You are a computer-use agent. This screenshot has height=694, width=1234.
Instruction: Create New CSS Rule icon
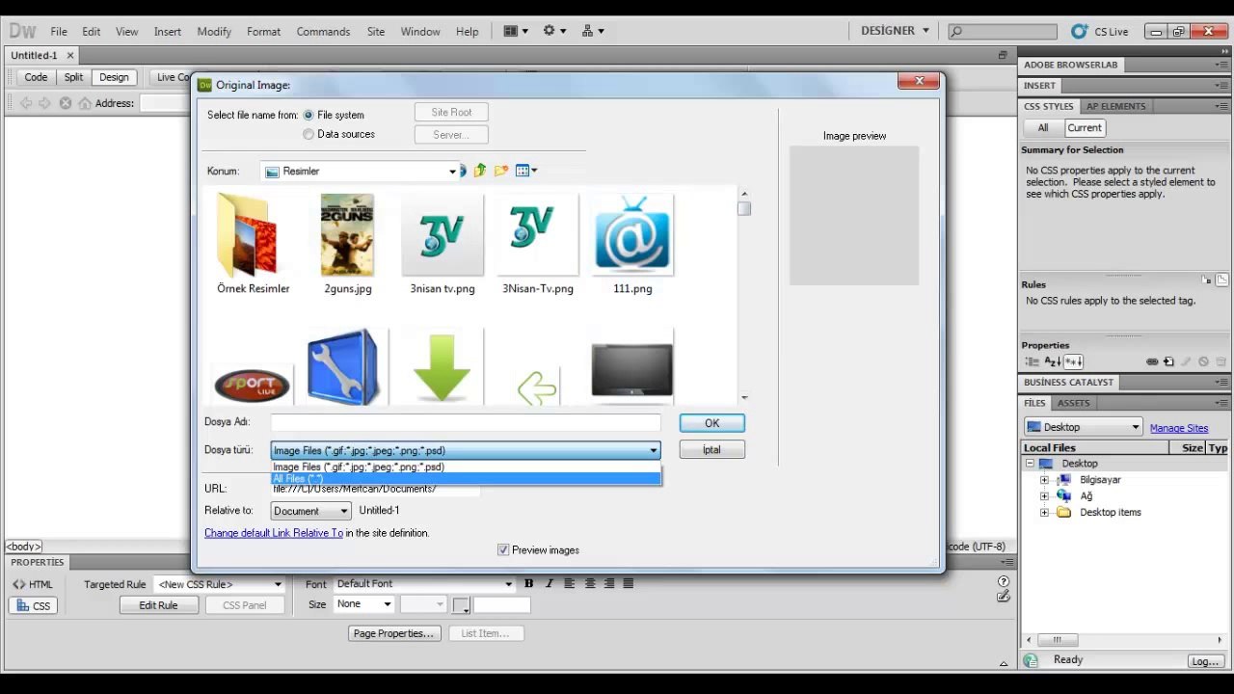point(1169,361)
